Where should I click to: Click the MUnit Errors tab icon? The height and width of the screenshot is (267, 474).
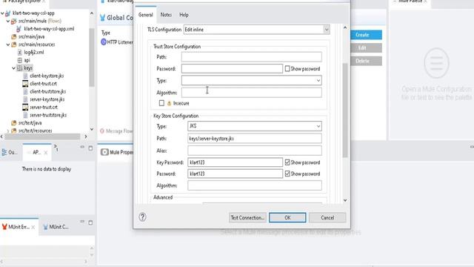click(x=4, y=227)
